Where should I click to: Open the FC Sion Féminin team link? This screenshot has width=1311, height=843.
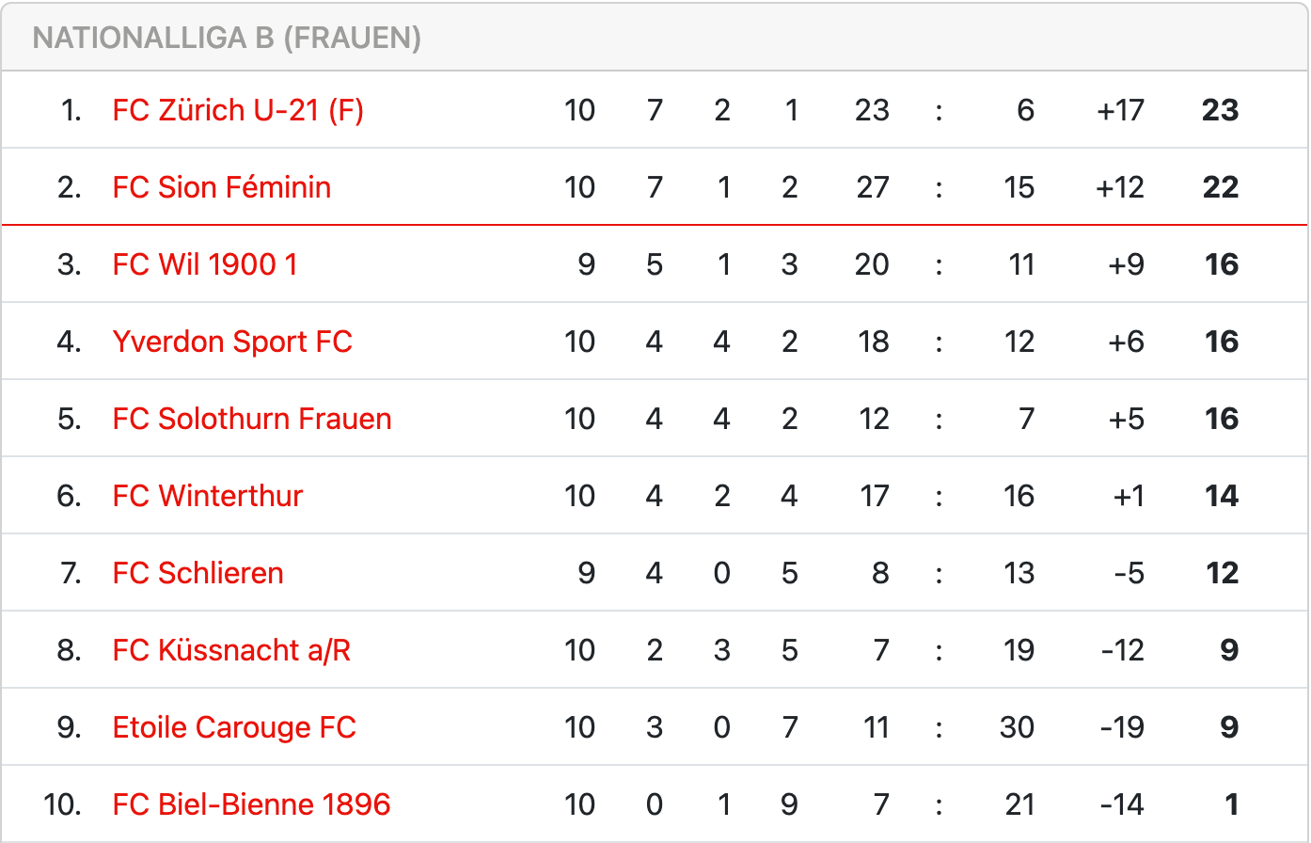pyautogui.click(x=222, y=187)
